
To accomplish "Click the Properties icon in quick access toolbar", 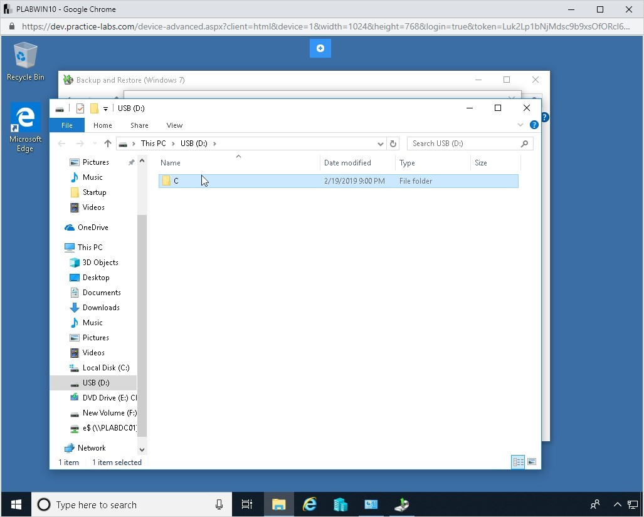I will click(80, 108).
